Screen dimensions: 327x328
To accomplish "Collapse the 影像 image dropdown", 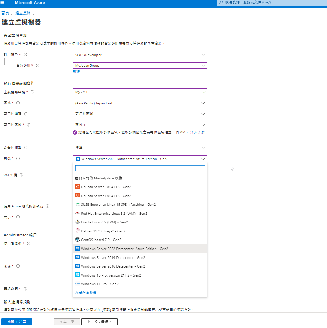I will pos(140,159).
